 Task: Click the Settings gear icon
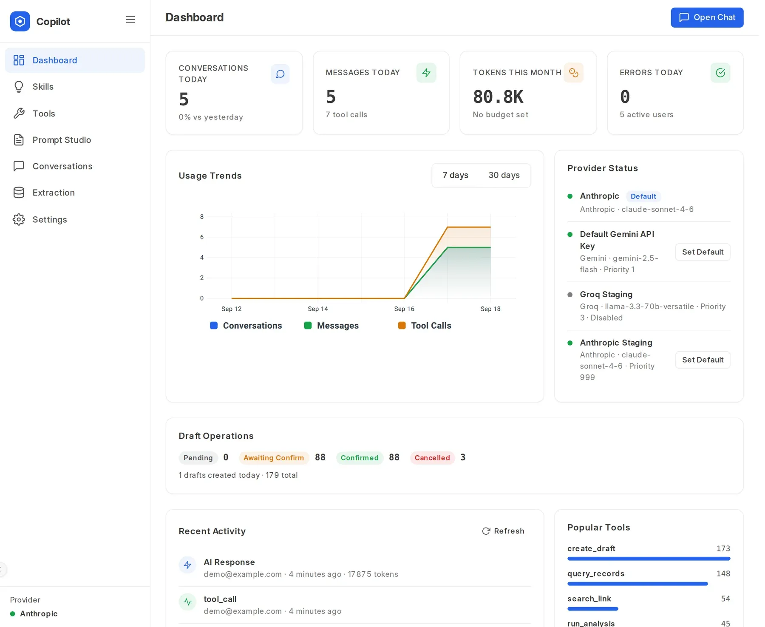click(x=19, y=219)
